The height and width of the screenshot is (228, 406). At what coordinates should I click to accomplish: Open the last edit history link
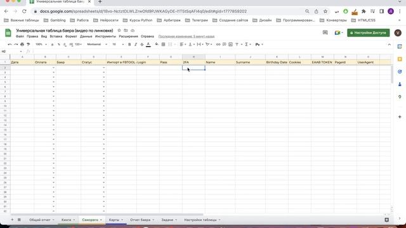coord(187,37)
